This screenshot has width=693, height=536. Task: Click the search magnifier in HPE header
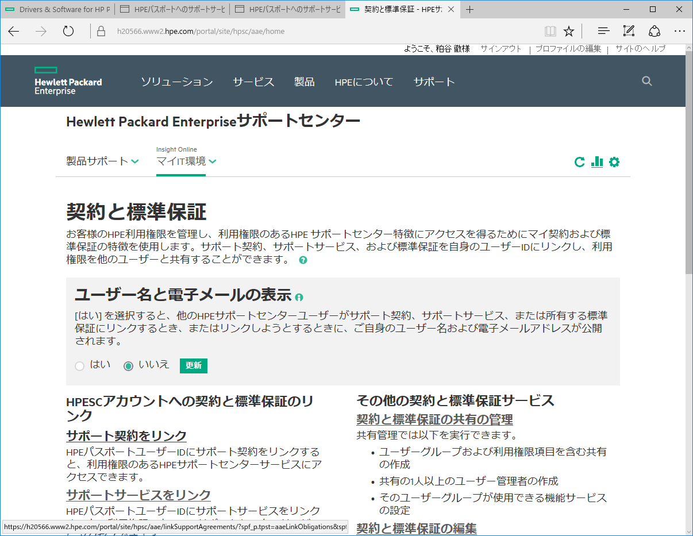tap(647, 81)
